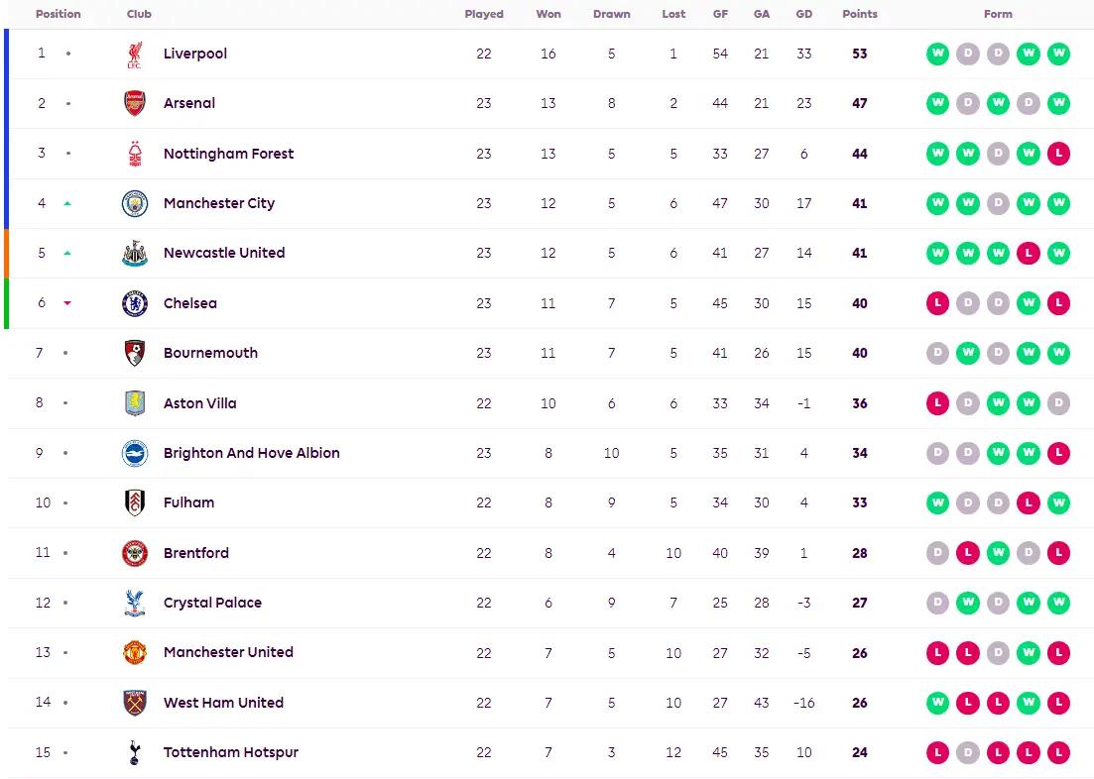Screen dimensions: 1094x779
Task: Click the Position column header
Action: click(x=58, y=14)
